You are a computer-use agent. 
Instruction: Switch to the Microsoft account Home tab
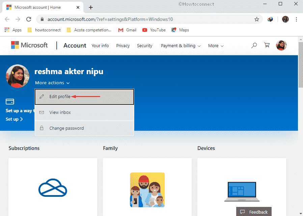point(43,7)
